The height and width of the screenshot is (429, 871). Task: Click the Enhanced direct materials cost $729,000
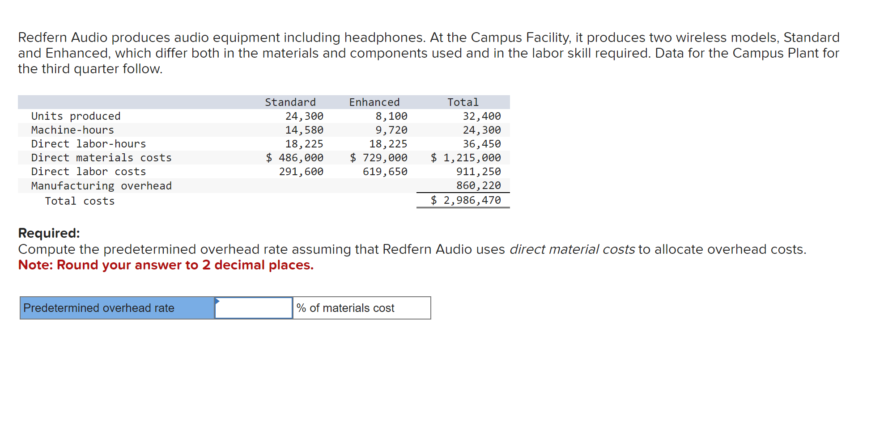pos(379,157)
